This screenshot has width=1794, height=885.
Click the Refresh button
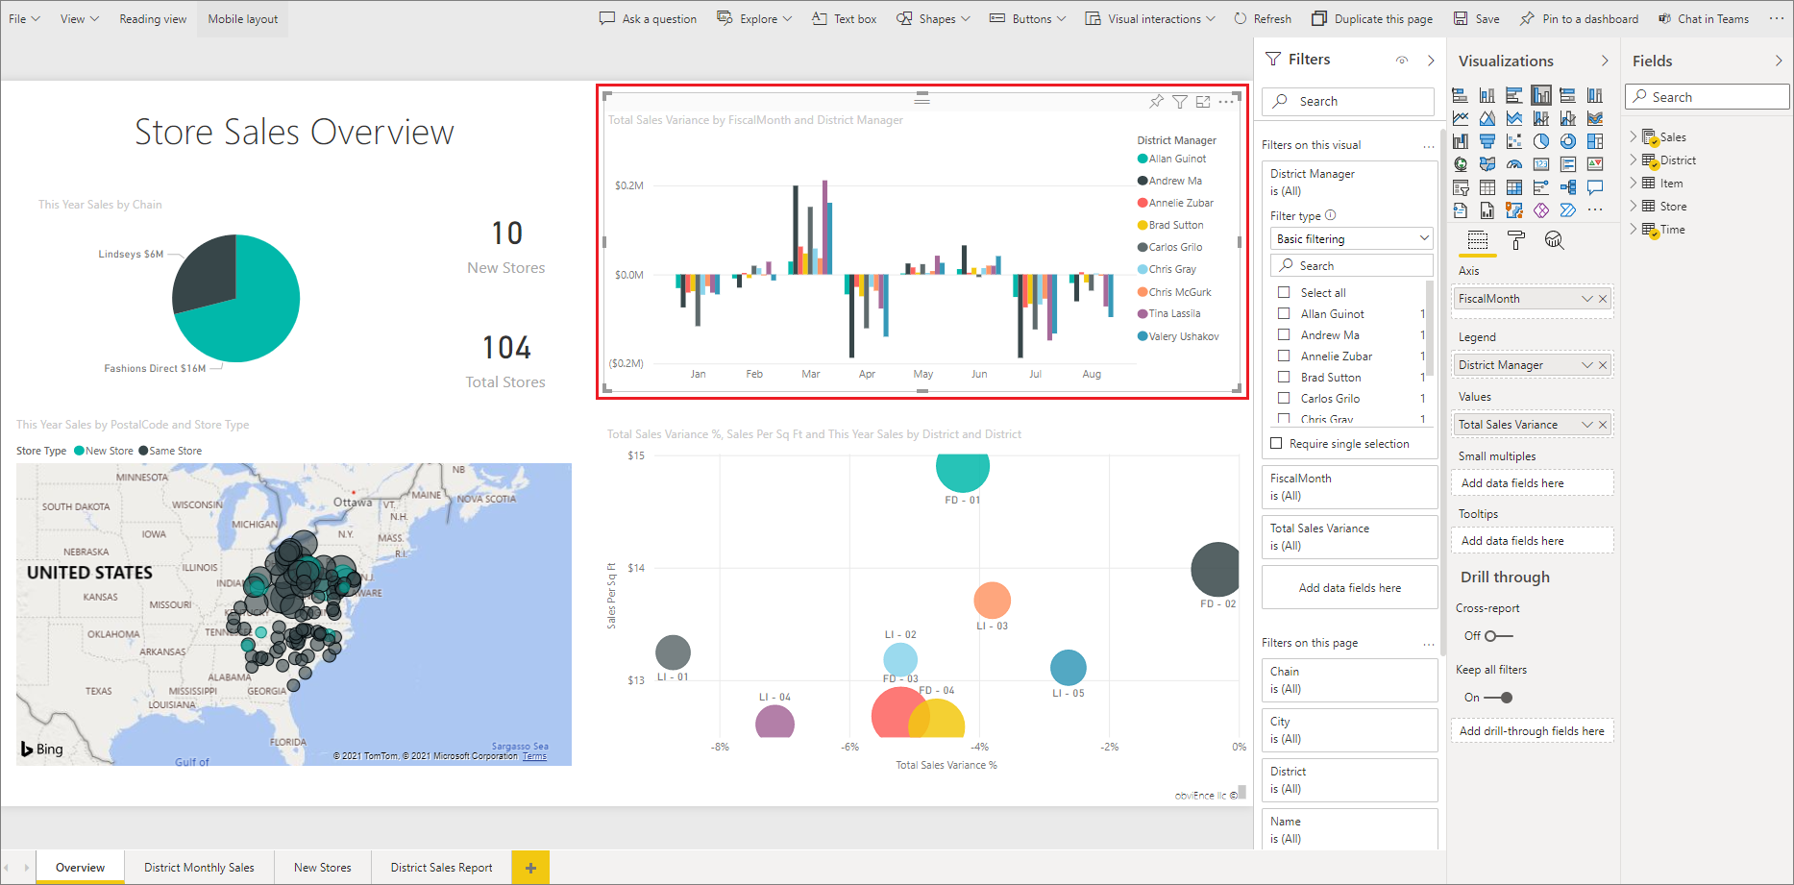point(1263,19)
